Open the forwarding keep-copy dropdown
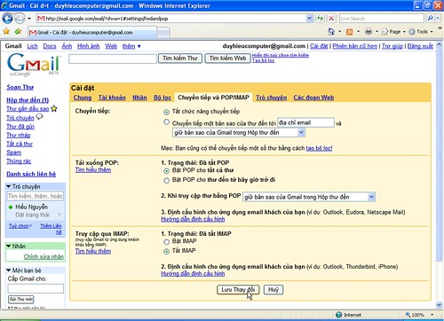This screenshot has height=321, width=444. coord(239,132)
